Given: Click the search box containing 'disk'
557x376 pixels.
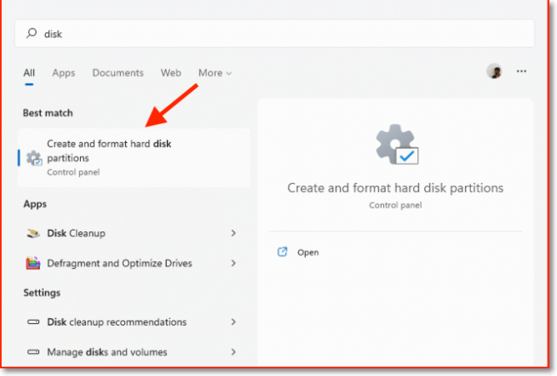Looking at the screenshot, I should (x=274, y=34).
